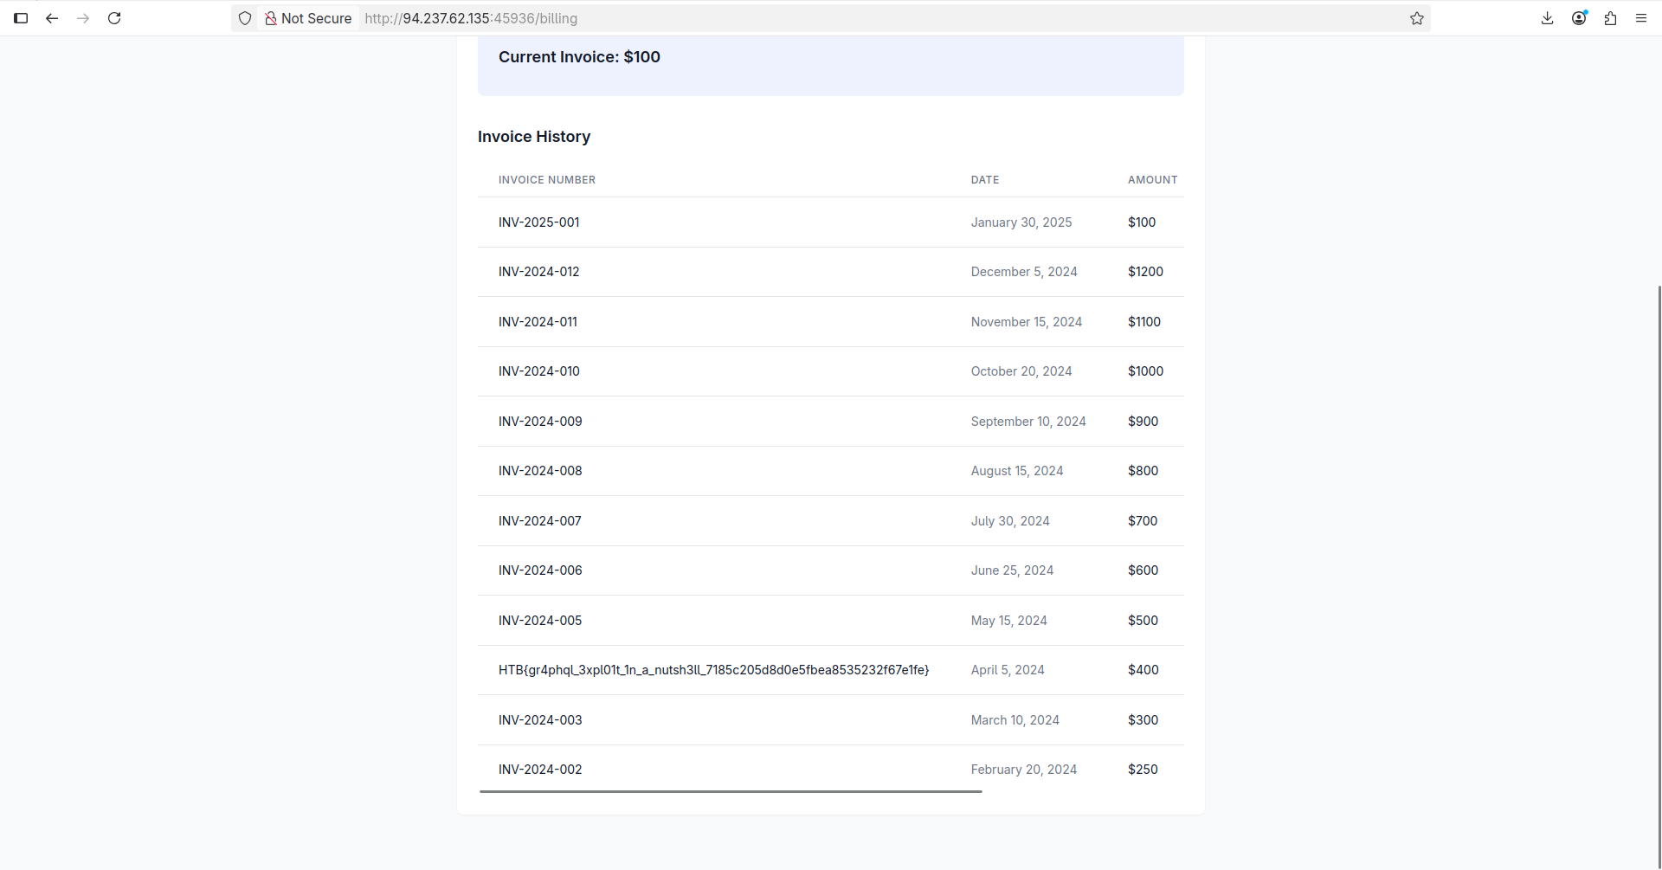The image size is (1662, 870).
Task: Click the $600 amount
Action: tap(1143, 570)
